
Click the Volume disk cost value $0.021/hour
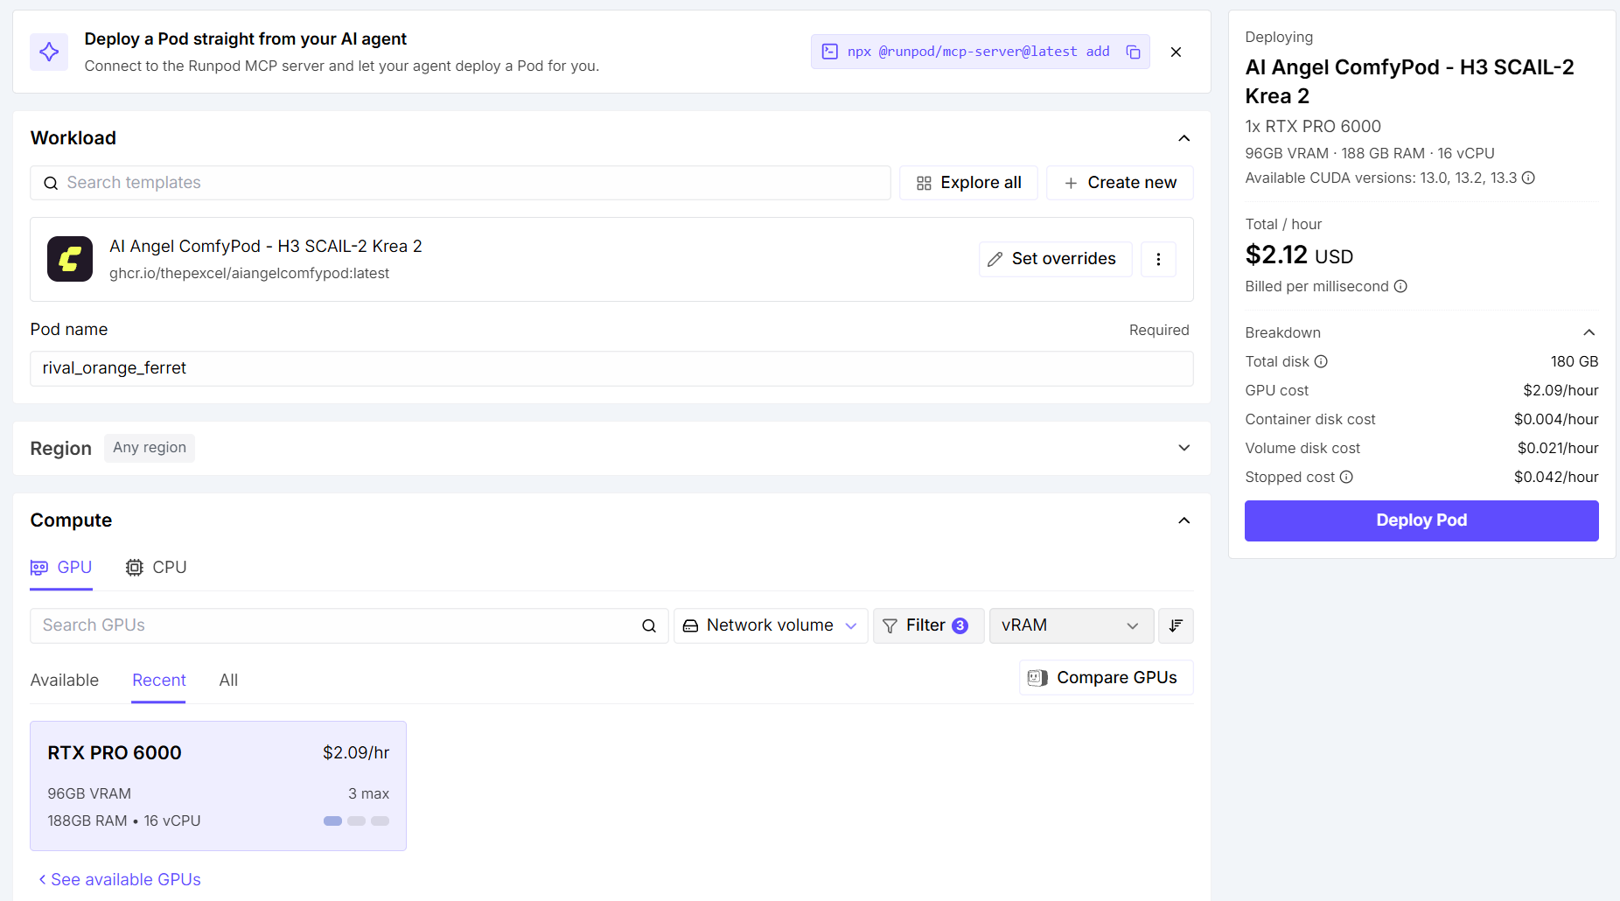(x=1558, y=448)
